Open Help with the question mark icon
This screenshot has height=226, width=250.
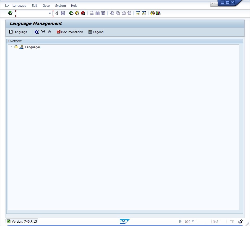click(x=152, y=13)
